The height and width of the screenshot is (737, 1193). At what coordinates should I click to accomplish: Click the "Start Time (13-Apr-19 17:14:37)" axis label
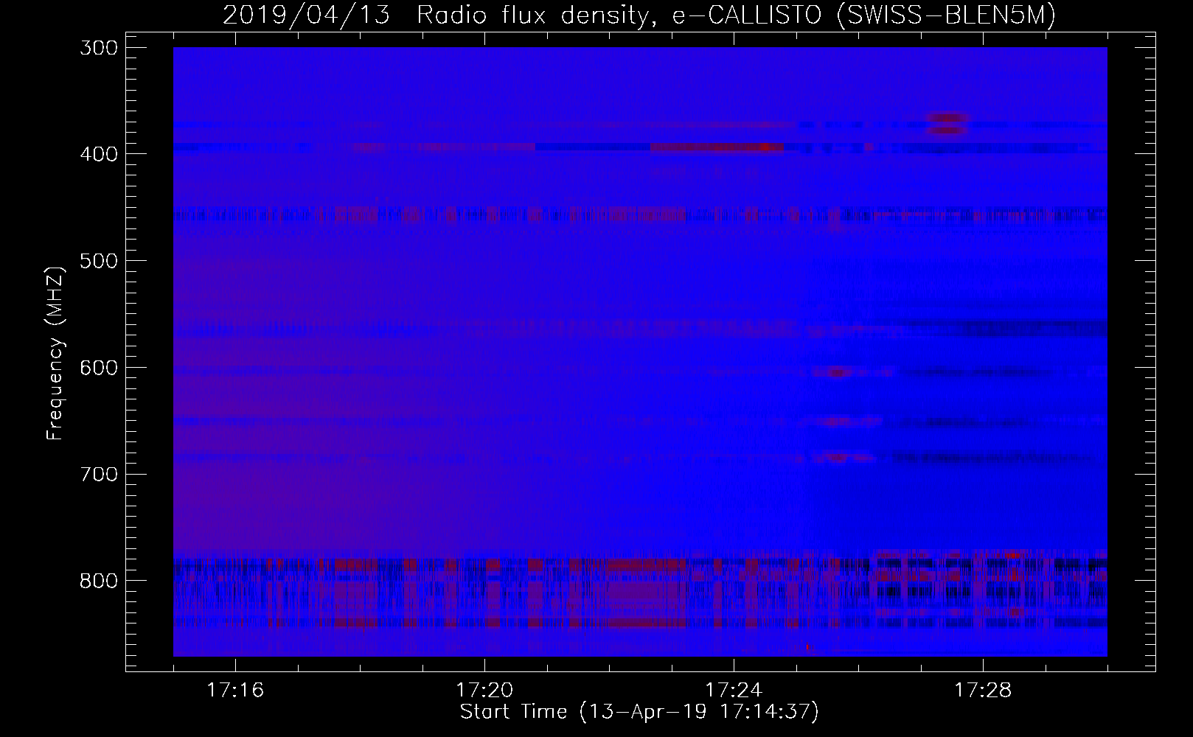pyautogui.click(x=640, y=712)
